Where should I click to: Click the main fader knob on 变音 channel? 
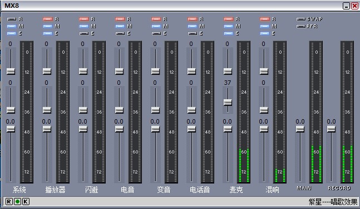tap(155, 129)
